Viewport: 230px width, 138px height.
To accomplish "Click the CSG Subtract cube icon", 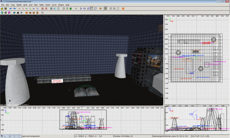I will point(67,9).
